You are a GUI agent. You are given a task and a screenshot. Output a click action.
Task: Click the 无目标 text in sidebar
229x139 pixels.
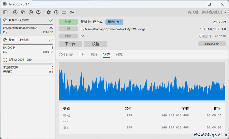(8, 72)
